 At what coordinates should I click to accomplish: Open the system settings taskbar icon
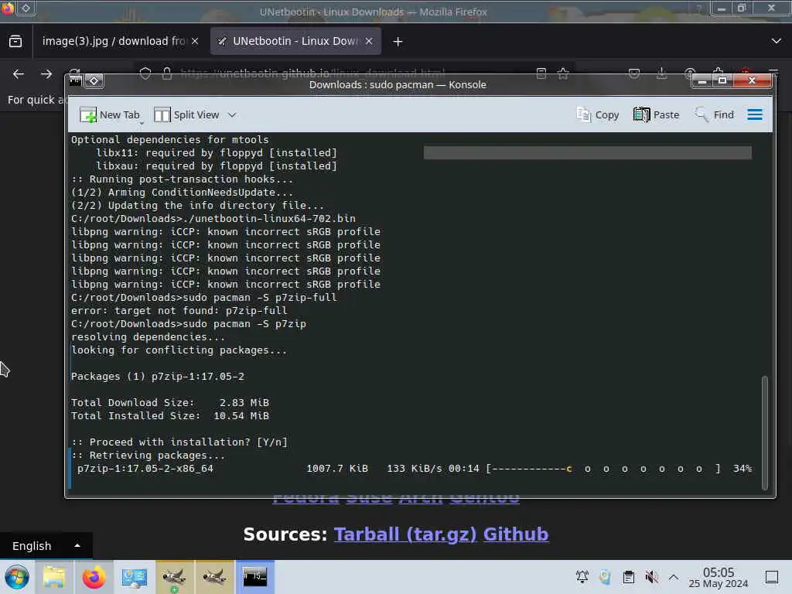[x=134, y=577]
